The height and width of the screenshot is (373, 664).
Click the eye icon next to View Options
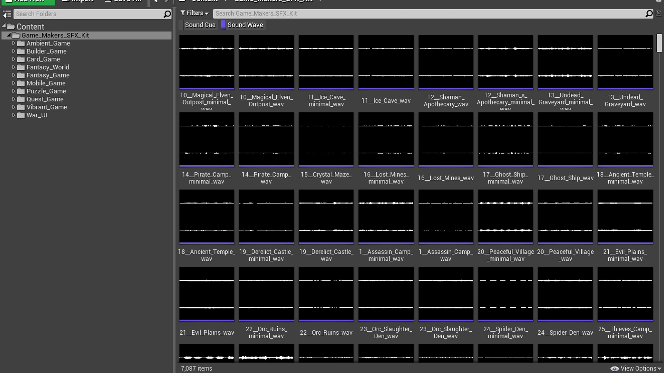click(x=615, y=369)
